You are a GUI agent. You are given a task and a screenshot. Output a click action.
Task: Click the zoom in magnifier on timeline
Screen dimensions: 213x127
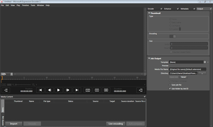[33, 85]
